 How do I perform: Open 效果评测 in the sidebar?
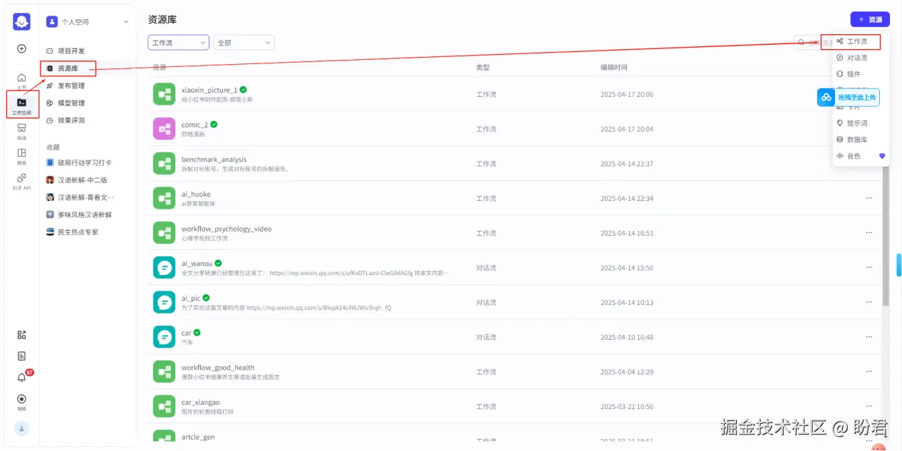[x=88, y=120]
